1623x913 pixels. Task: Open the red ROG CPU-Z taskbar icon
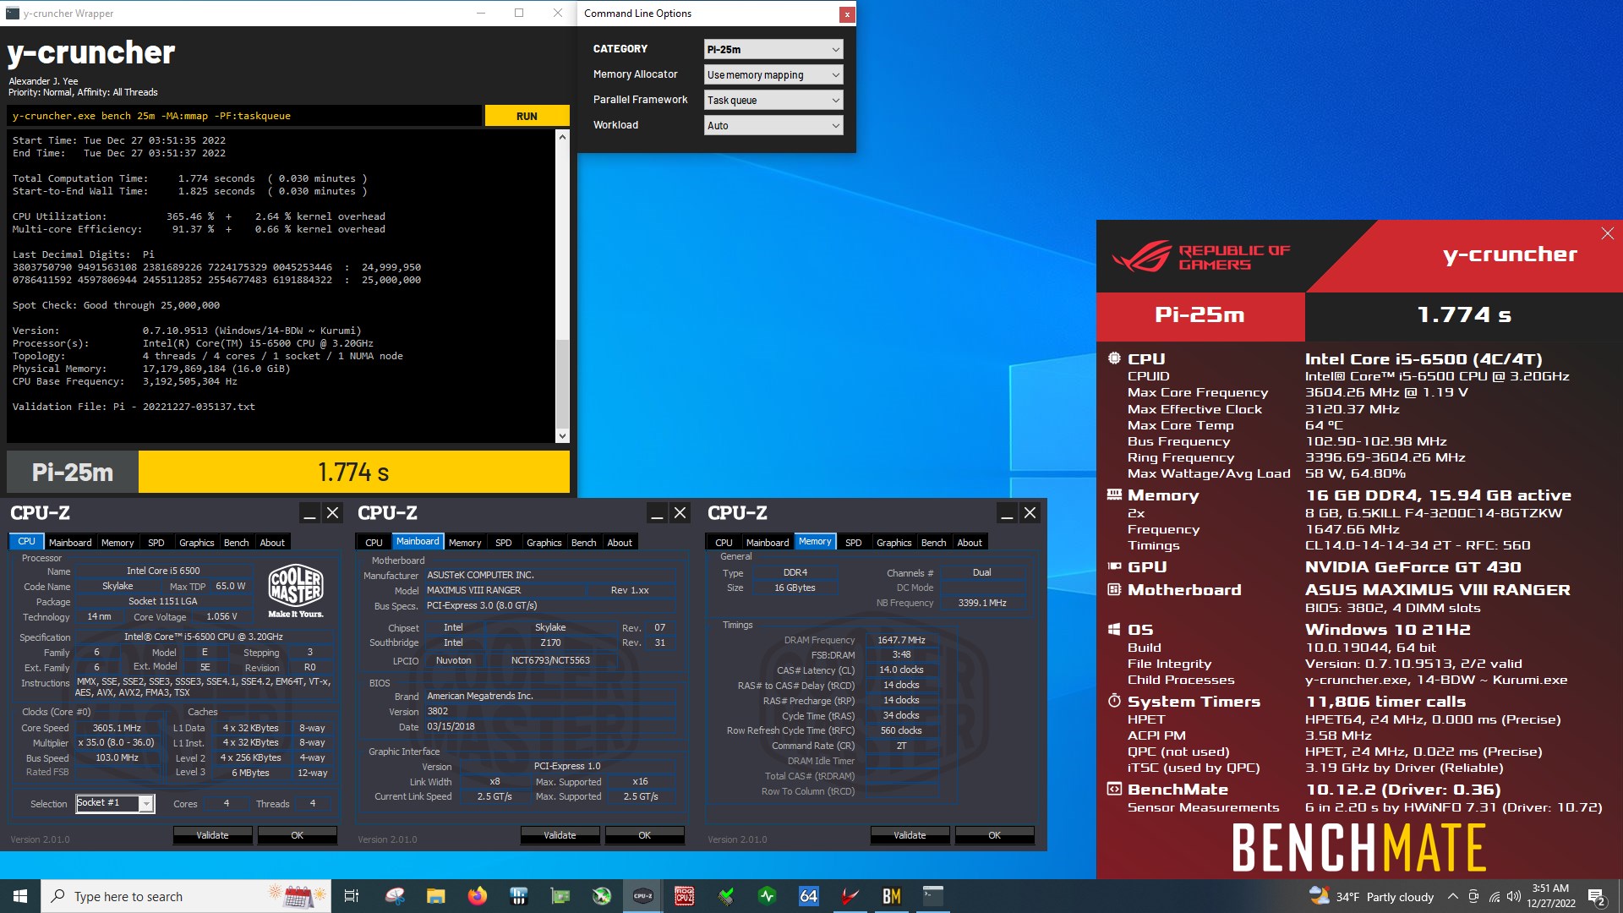click(x=685, y=896)
